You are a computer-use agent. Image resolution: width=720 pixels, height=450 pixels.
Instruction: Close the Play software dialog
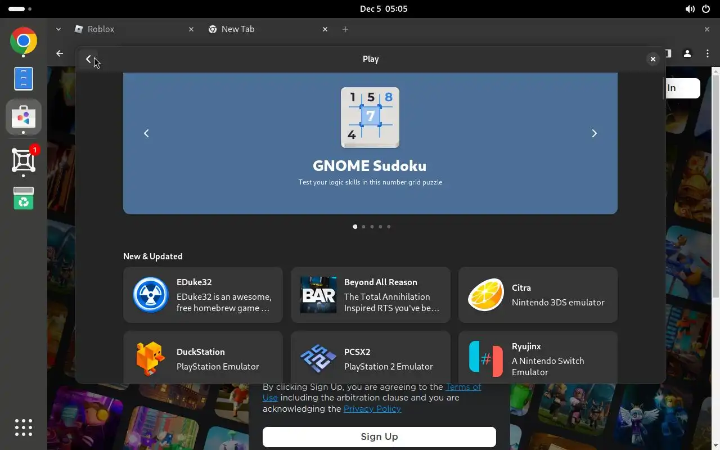tap(652, 59)
